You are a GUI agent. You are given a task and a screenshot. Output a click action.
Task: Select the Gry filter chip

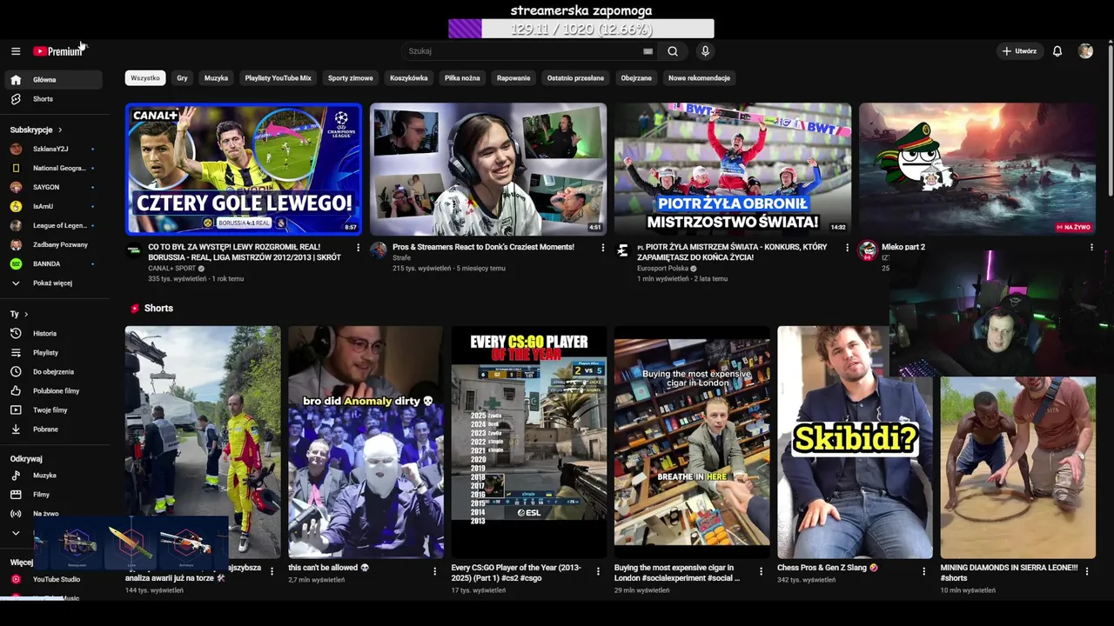point(182,78)
